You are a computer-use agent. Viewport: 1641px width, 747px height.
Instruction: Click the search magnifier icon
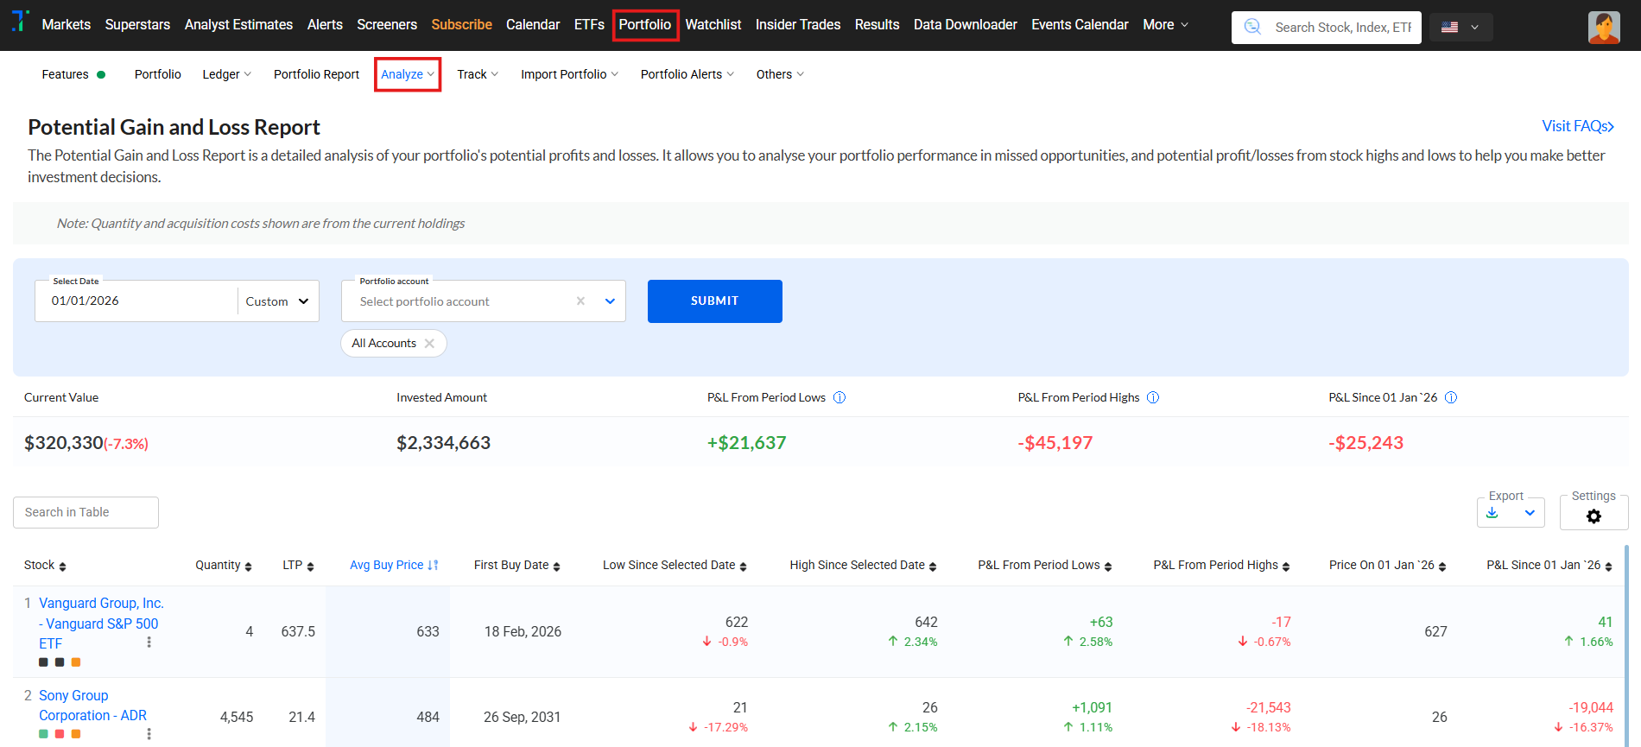click(x=1252, y=27)
